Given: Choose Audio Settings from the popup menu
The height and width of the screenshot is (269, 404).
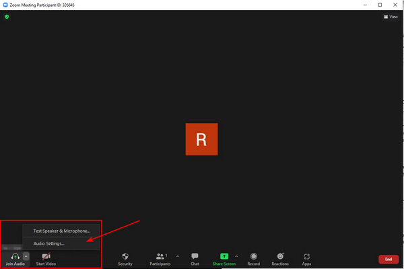Looking at the screenshot, I should tap(61, 243).
